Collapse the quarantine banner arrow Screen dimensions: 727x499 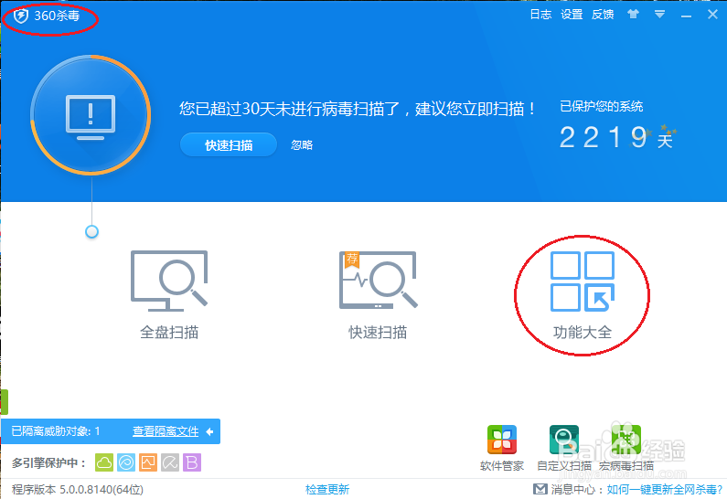pyautogui.click(x=209, y=431)
